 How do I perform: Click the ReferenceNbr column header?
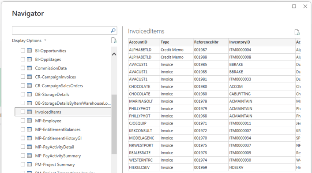point(211,42)
